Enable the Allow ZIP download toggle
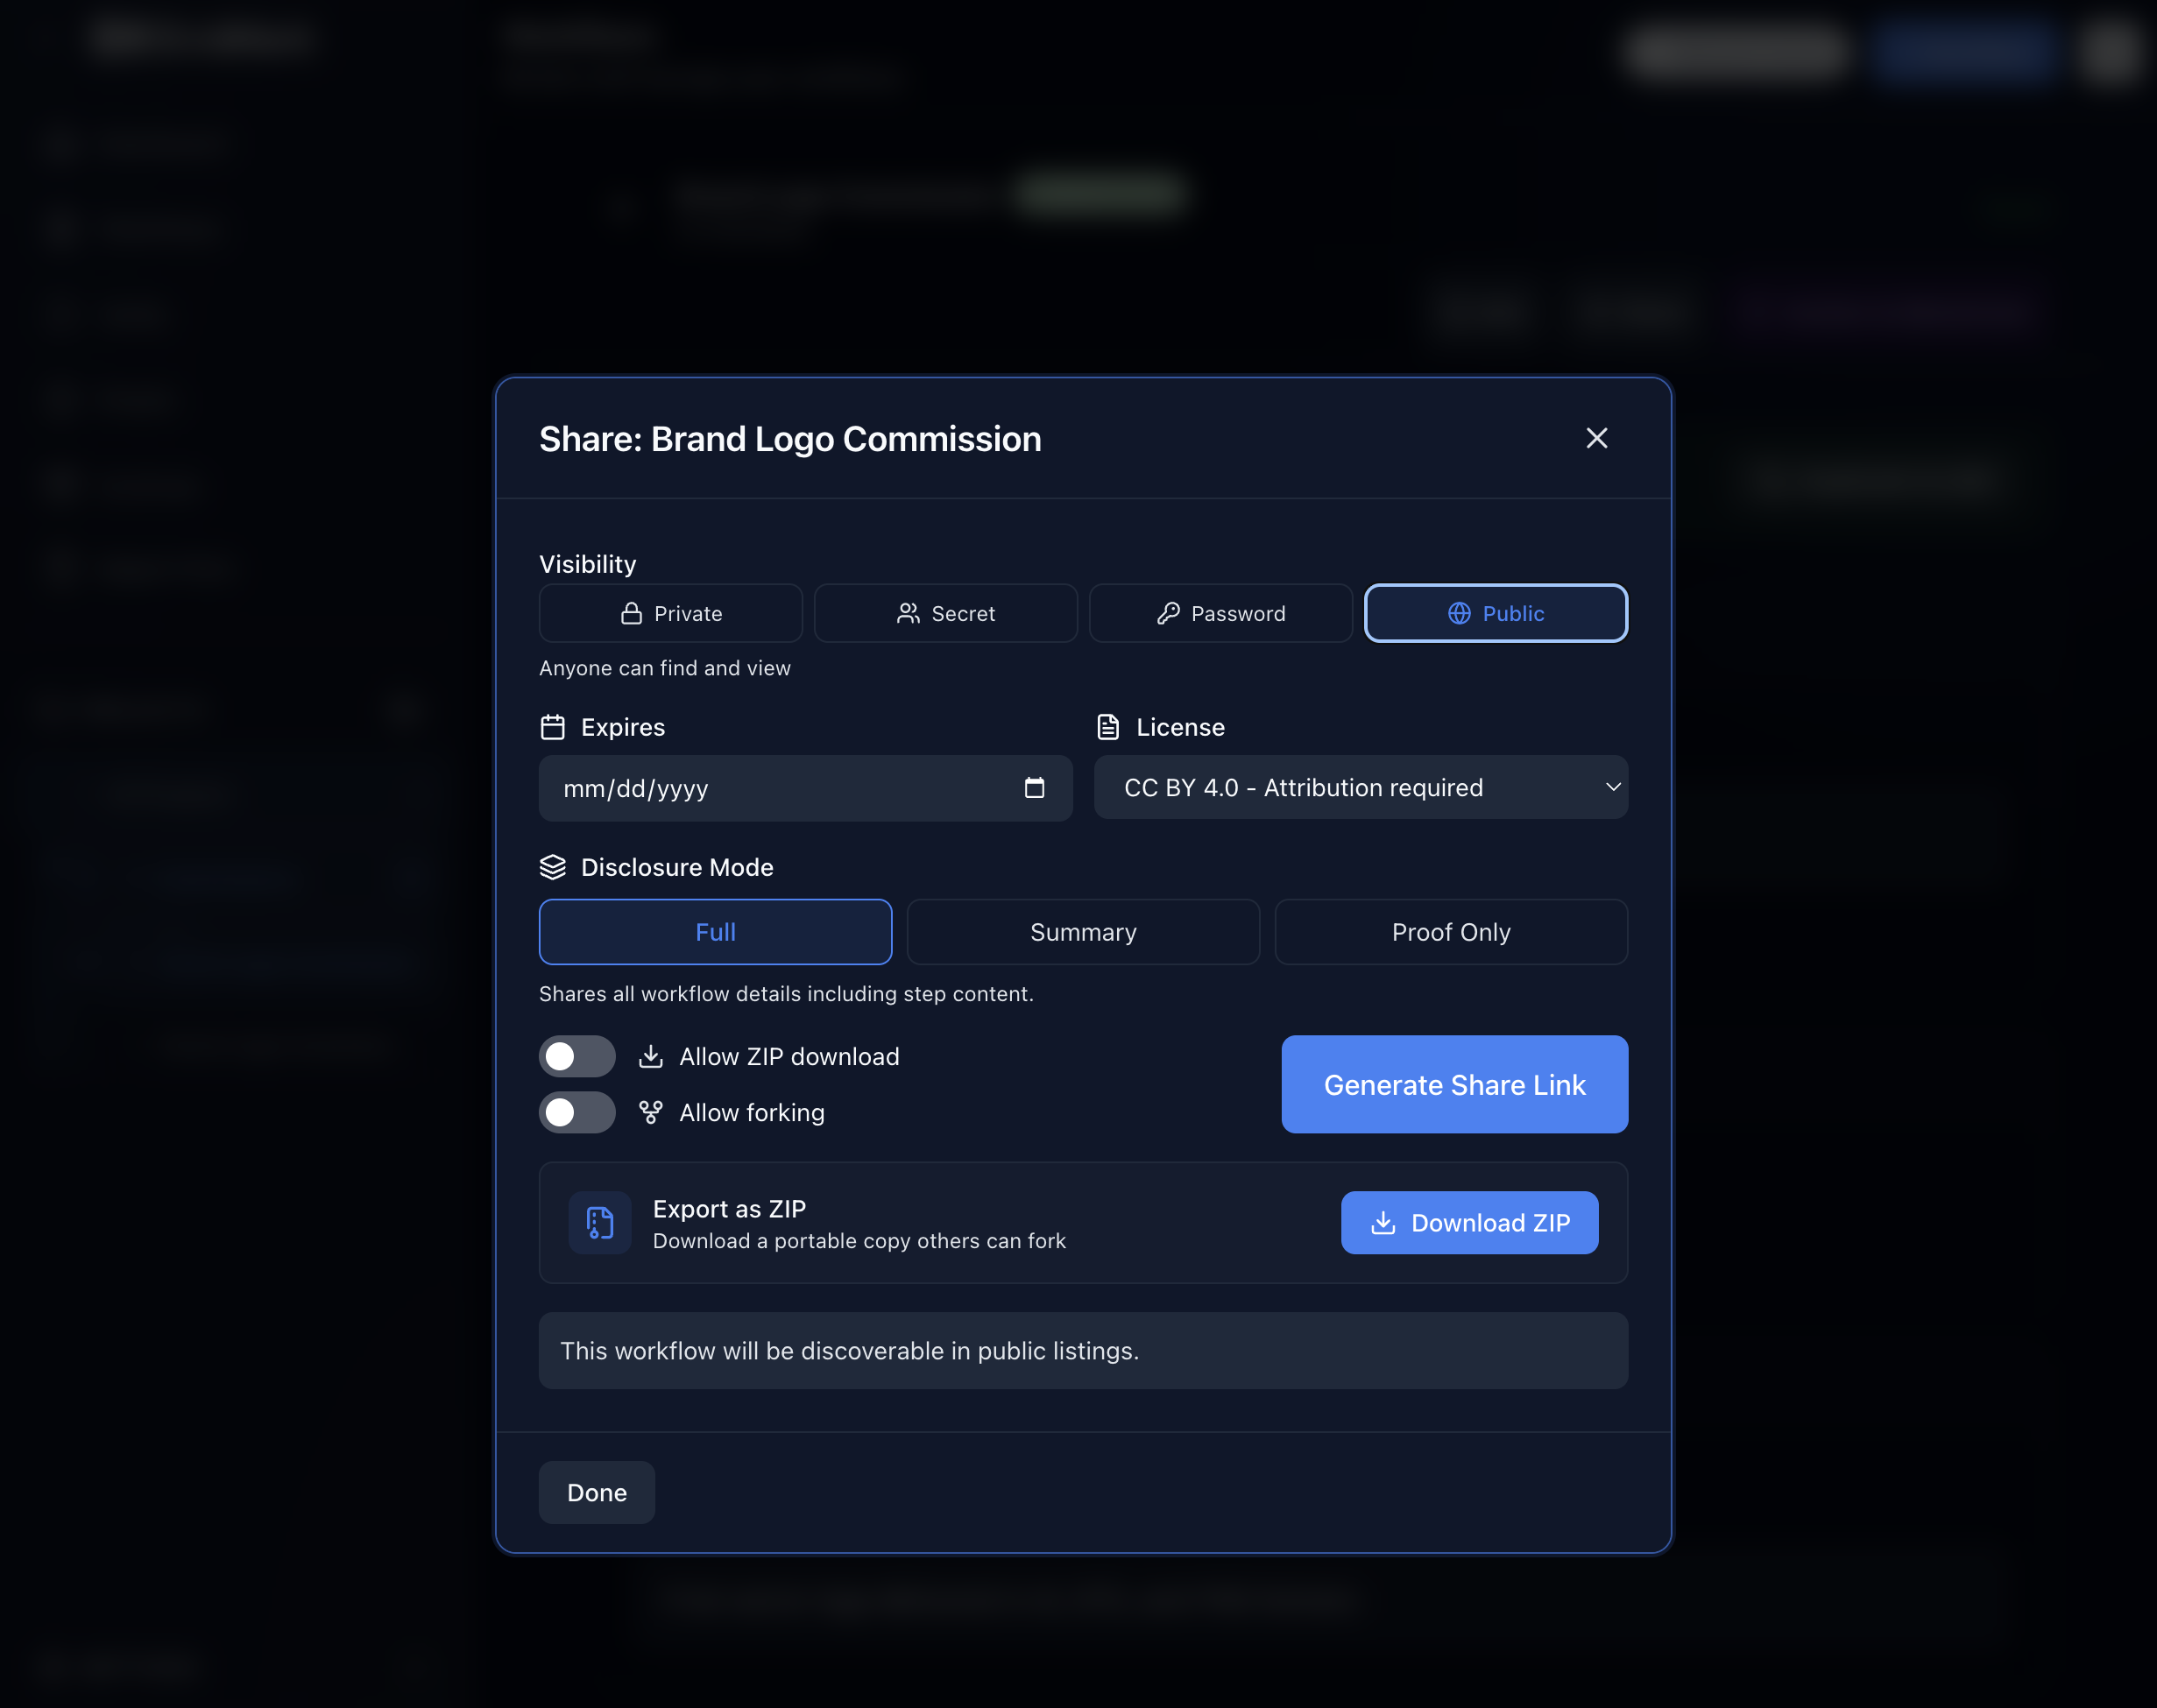Screen dimensions: 2157x1708 tap(577, 1056)
